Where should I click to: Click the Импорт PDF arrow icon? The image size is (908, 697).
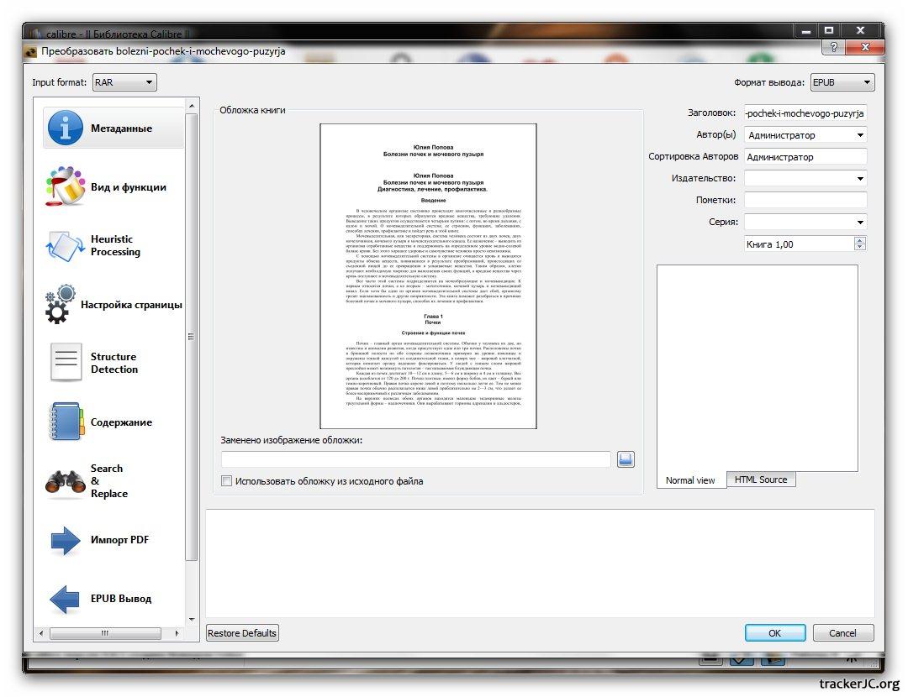click(x=66, y=540)
